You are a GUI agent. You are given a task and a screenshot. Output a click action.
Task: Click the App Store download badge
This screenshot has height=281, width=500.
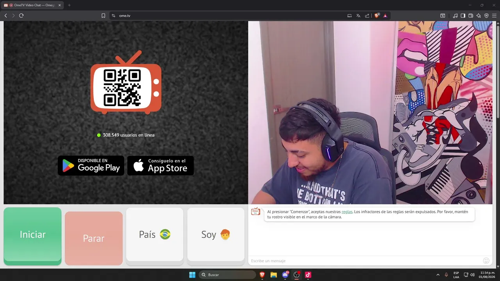pyautogui.click(x=161, y=165)
